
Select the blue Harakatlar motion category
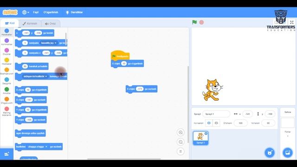(6, 32)
